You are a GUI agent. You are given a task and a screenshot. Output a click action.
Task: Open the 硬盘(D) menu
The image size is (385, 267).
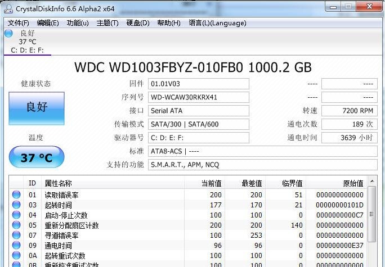[138, 23]
